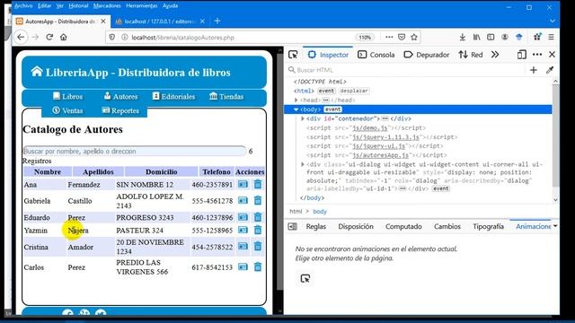Open the Libros menu item
The width and height of the screenshot is (575, 323).
tap(68, 96)
